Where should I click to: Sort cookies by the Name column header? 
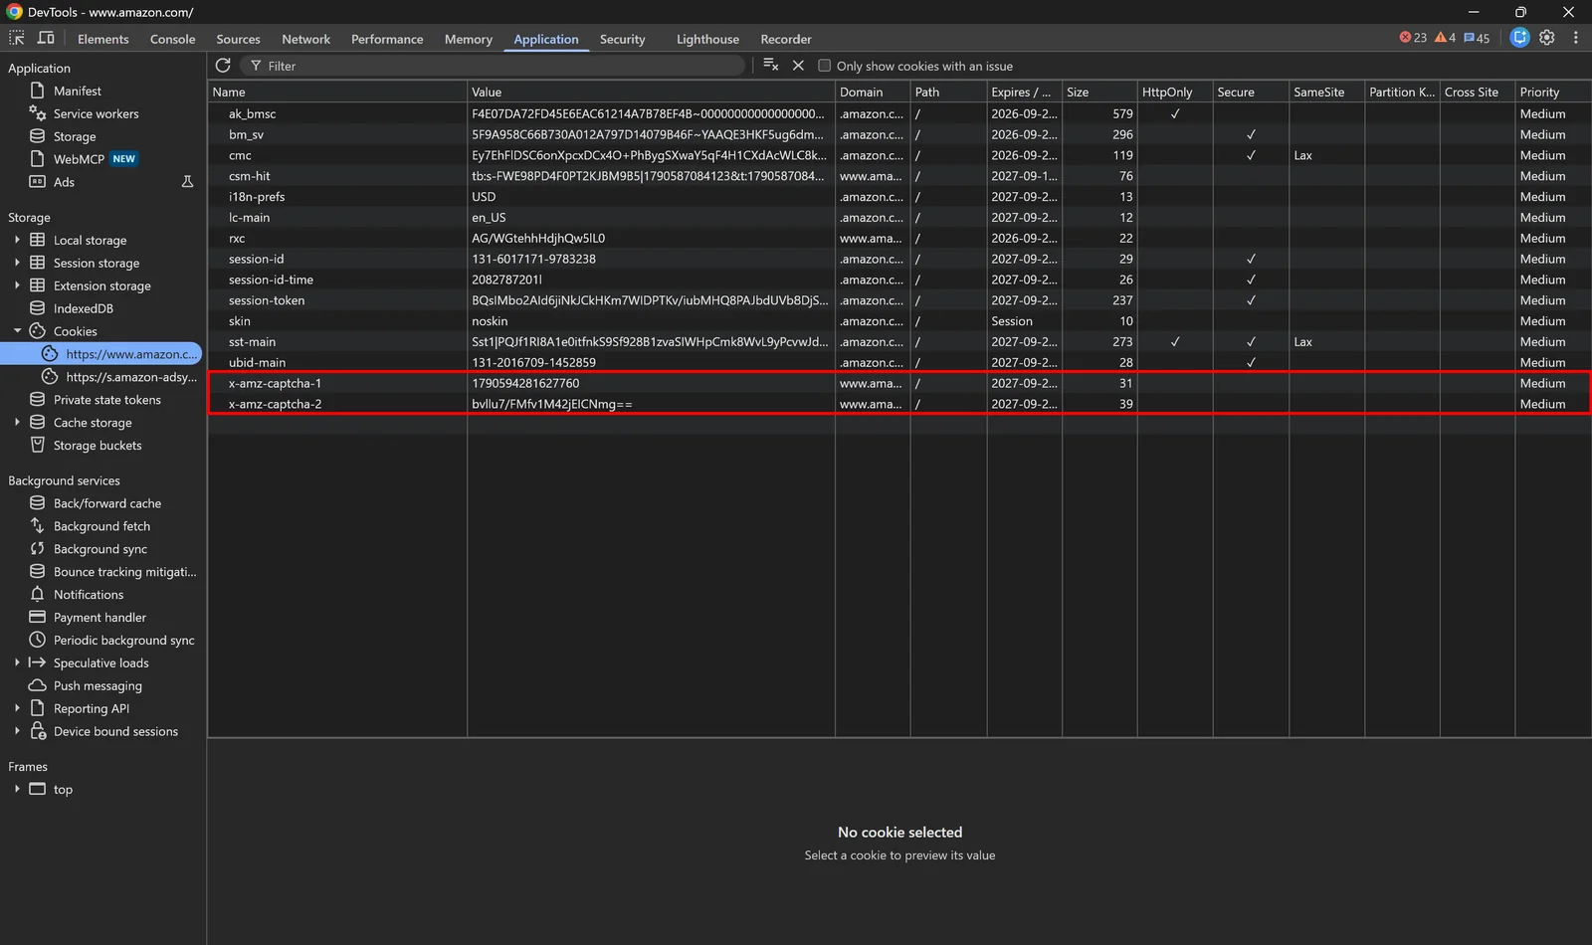[x=337, y=92]
